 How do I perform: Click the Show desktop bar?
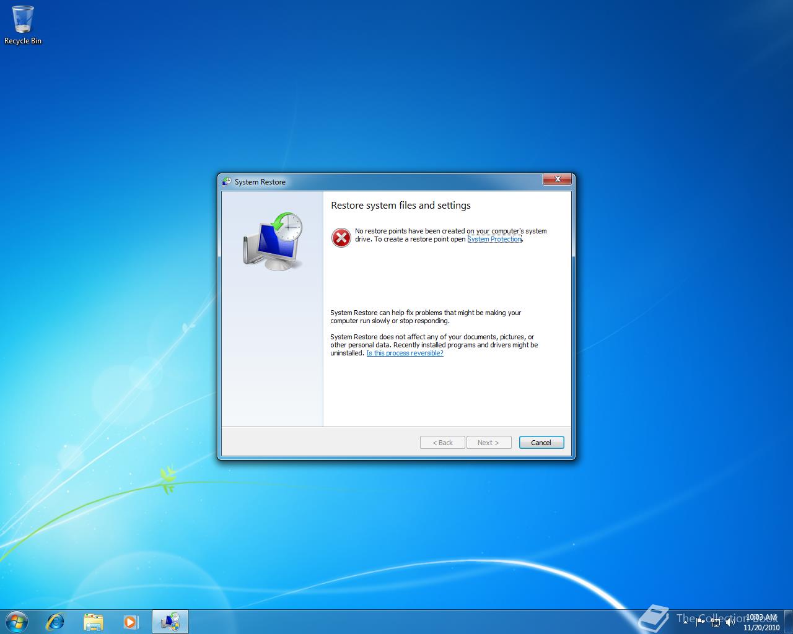[789, 622]
